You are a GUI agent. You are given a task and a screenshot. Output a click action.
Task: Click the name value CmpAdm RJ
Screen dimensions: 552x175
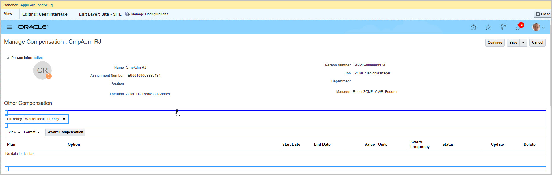point(136,68)
